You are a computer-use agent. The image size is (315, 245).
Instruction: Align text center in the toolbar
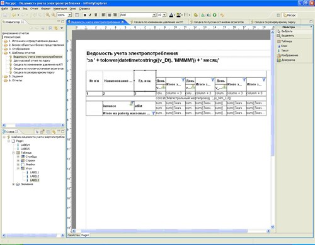(x=110, y=15)
